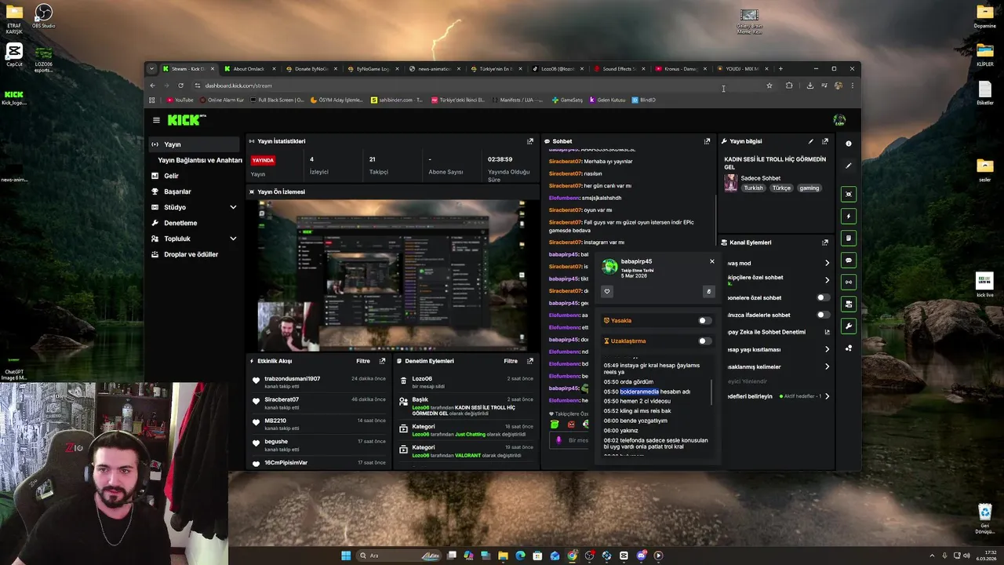Open the YouTube bookmark

[x=180, y=100]
